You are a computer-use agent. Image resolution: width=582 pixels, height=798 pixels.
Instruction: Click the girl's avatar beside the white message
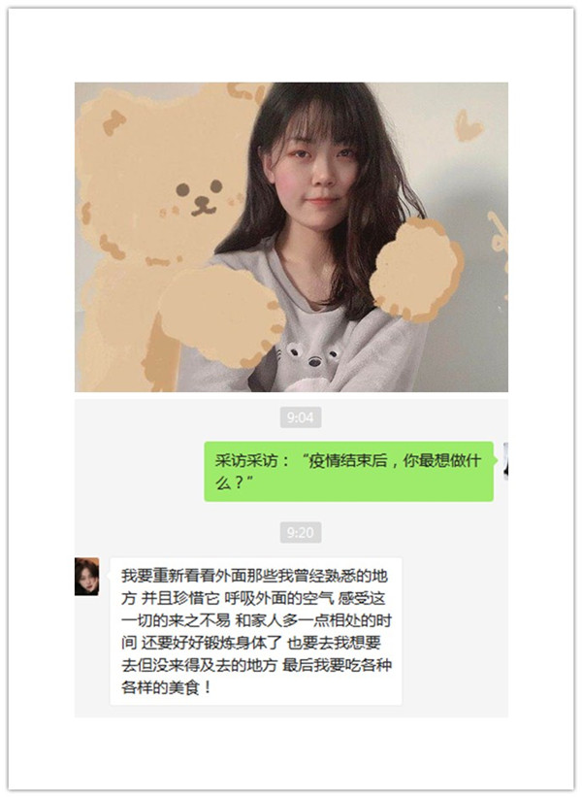click(87, 576)
